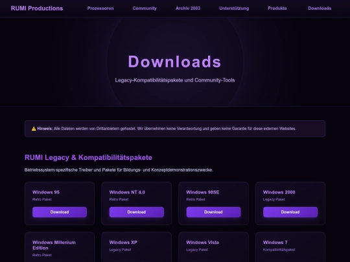
Task: Click the Windows 95 card title
Action: point(46,192)
